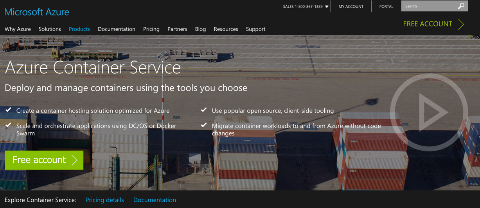480x208 pixels.
Task: Open the Resources menu
Action: 226,29
